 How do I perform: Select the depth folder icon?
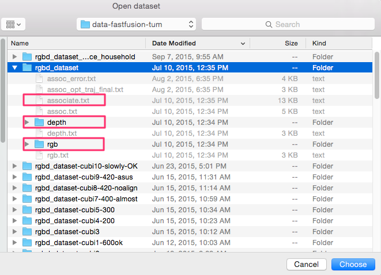(39, 122)
